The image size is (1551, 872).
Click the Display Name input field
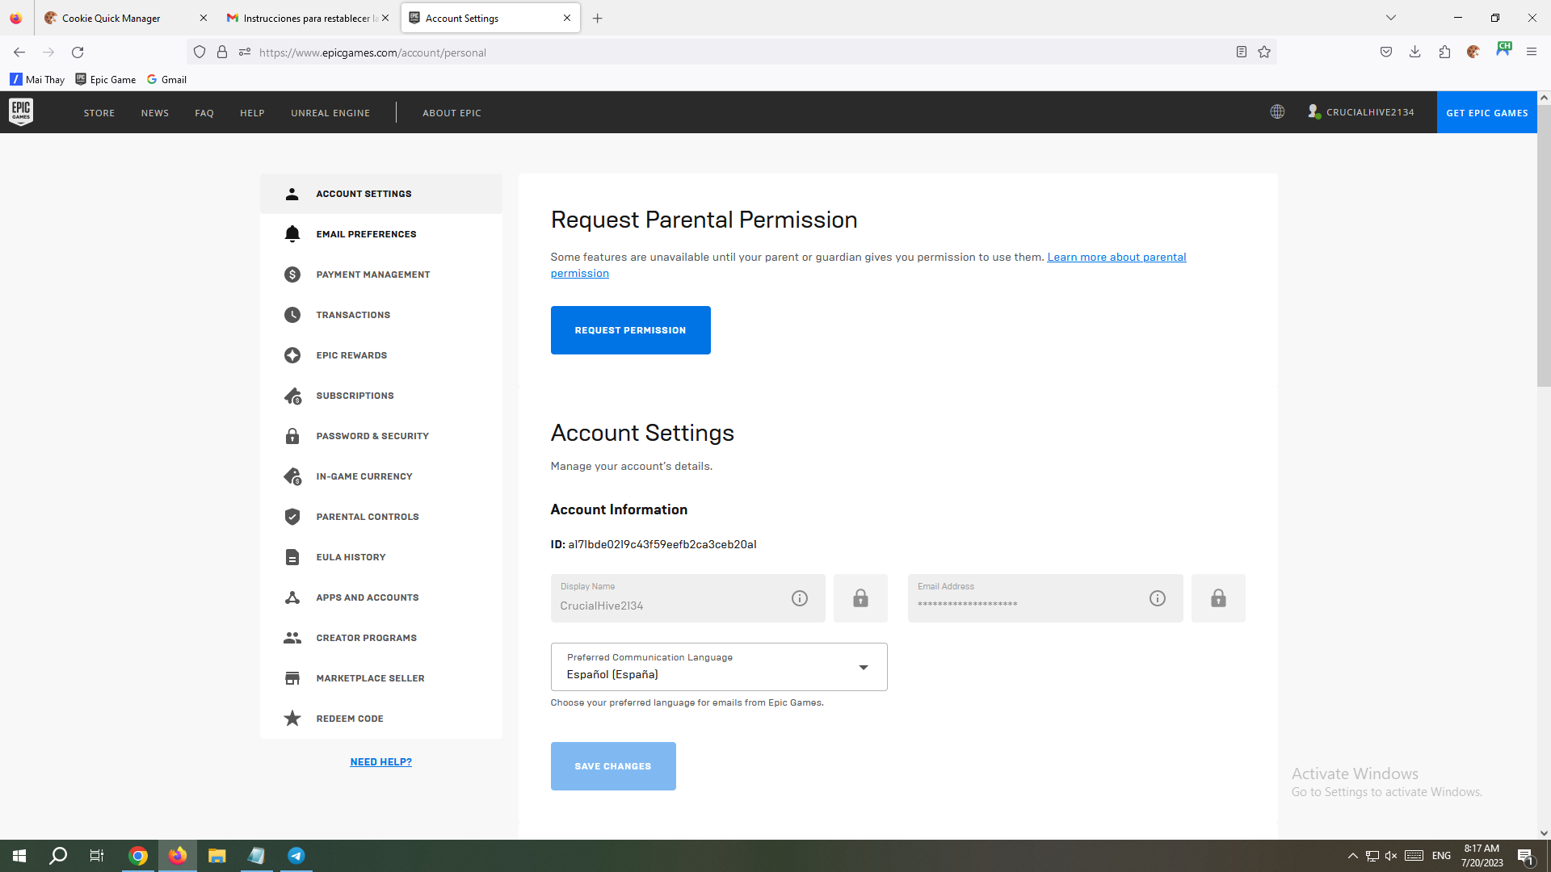[688, 598]
